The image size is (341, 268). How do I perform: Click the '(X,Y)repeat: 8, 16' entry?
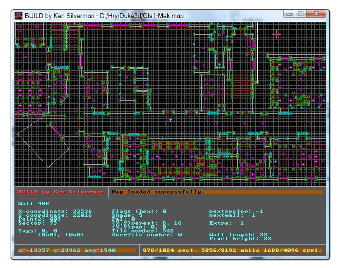[147, 223]
